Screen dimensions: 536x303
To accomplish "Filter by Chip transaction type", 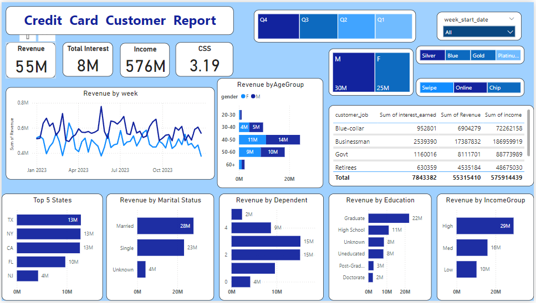I will pos(504,87).
